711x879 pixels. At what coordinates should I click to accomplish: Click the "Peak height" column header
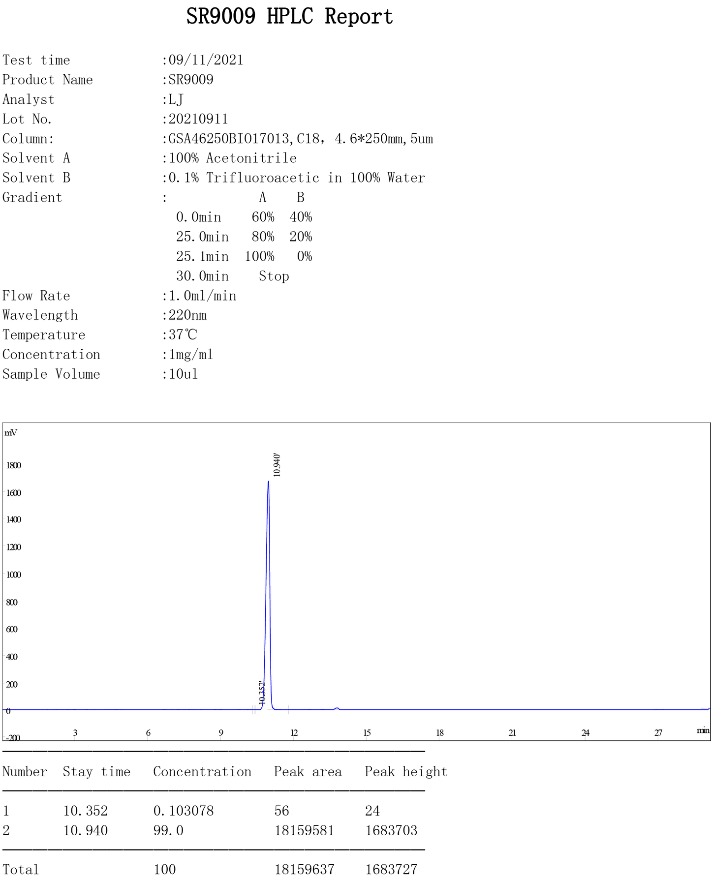click(406, 772)
